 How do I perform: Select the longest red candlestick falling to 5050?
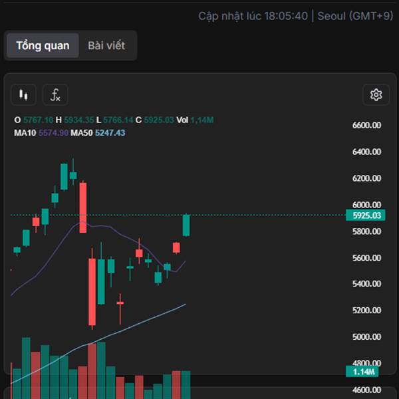point(92,293)
